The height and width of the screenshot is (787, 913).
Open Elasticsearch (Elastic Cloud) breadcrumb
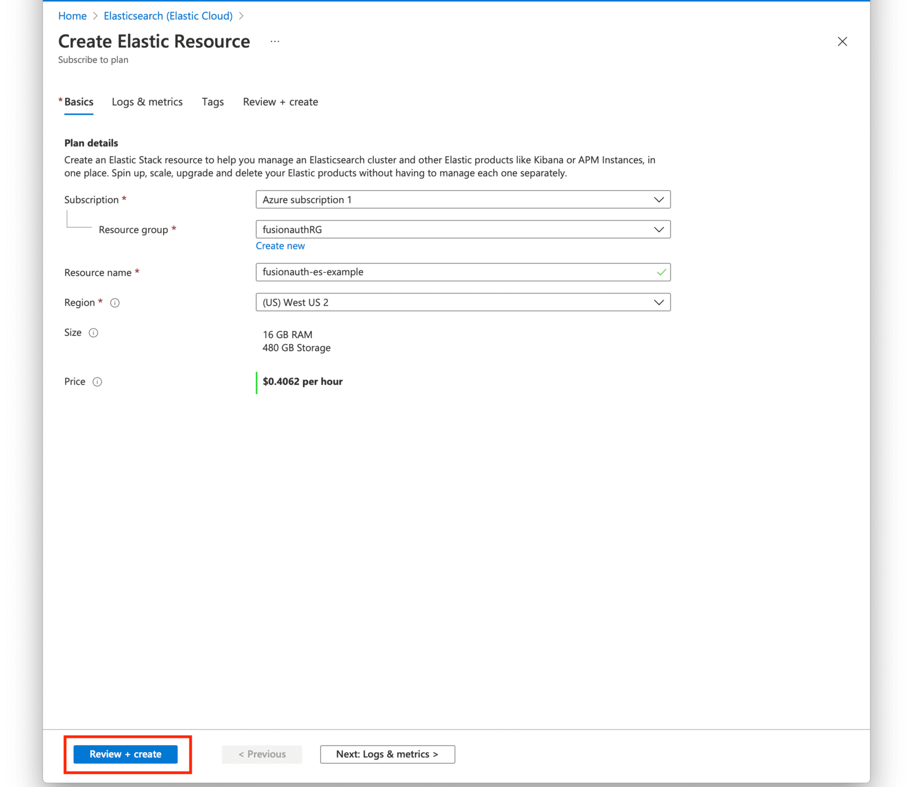click(168, 16)
